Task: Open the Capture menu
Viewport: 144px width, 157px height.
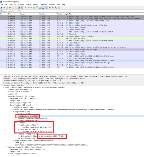Action: tap(21, 4)
